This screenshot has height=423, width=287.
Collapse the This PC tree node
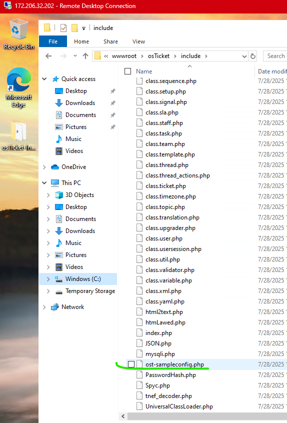coord(44,182)
